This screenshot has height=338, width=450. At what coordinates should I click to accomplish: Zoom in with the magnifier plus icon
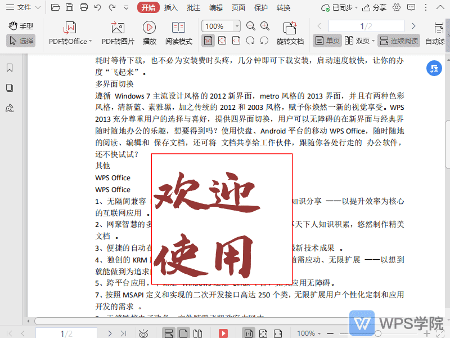pos(265,26)
